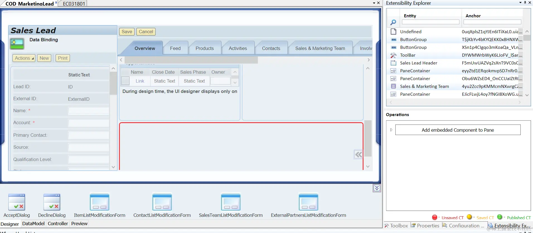533x233 pixels.
Task: Open the Activities tab
Action: tap(238, 48)
